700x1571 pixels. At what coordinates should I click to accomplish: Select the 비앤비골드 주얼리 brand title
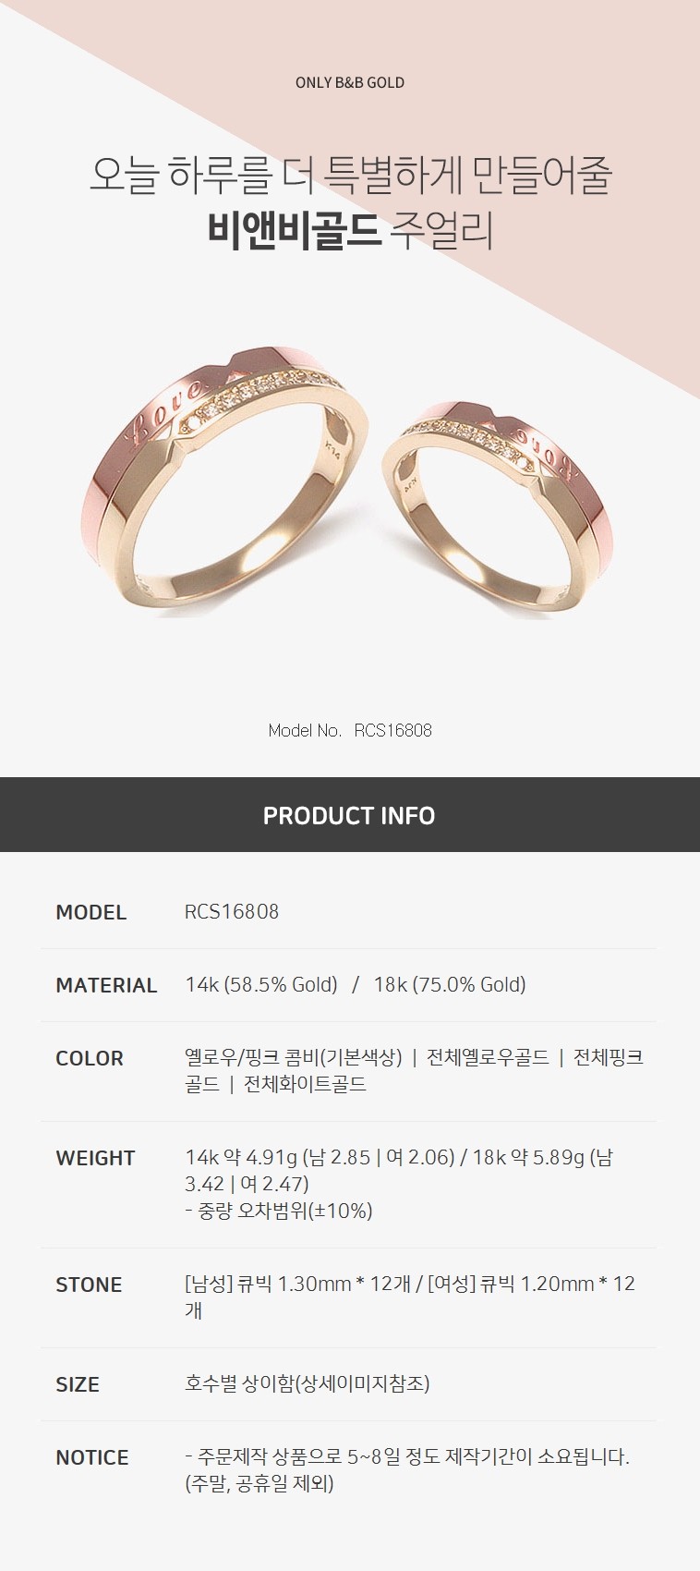pos(350,230)
